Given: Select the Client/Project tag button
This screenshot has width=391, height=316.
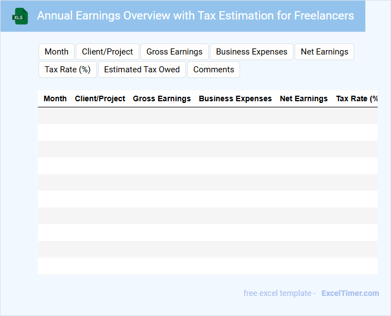Looking at the screenshot, I should pyautogui.click(x=107, y=52).
